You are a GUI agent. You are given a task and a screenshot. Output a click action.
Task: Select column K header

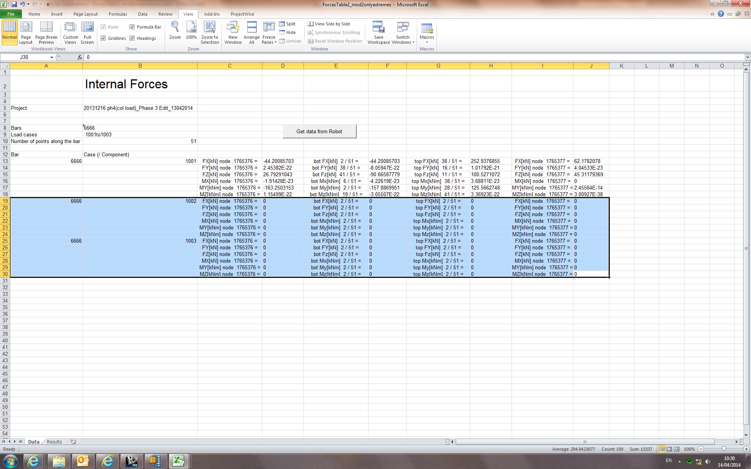coord(621,66)
